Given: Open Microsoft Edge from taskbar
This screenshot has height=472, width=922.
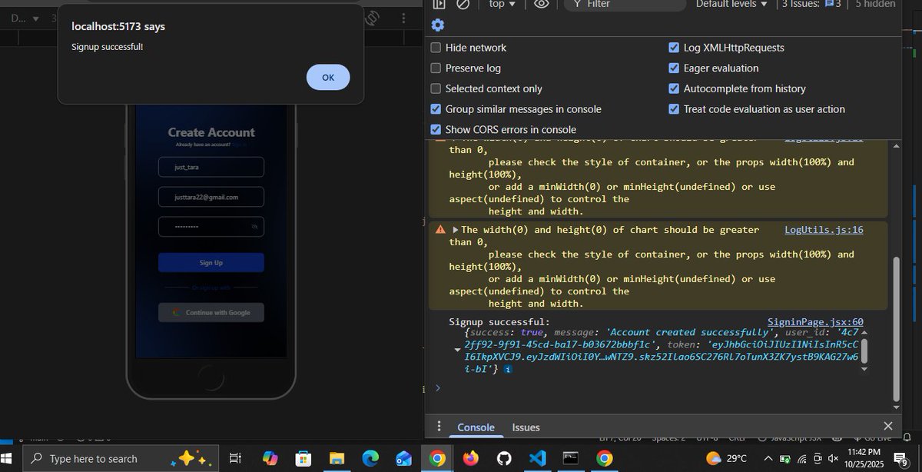Looking at the screenshot, I should coord(370,458).
